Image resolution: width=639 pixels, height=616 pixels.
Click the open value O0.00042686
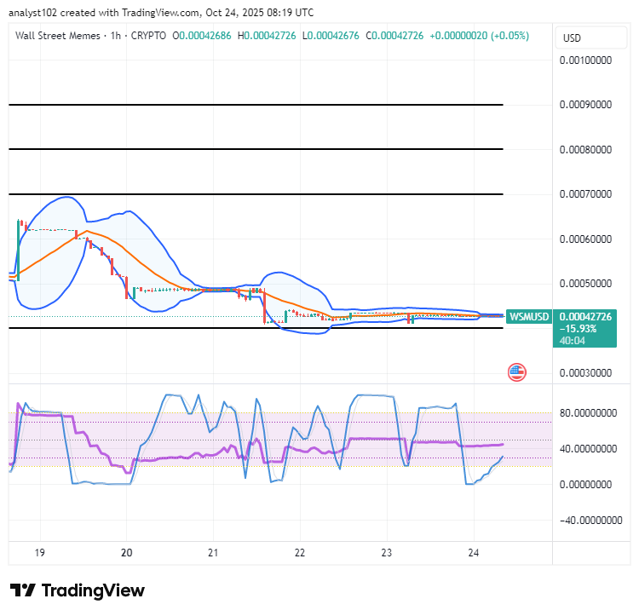pos(202,36)
